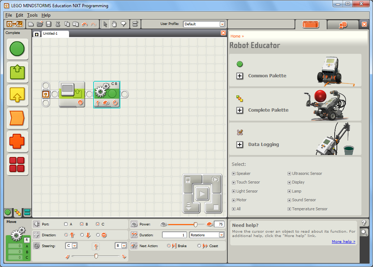Expand the Complete Palette section

[240, 110]
